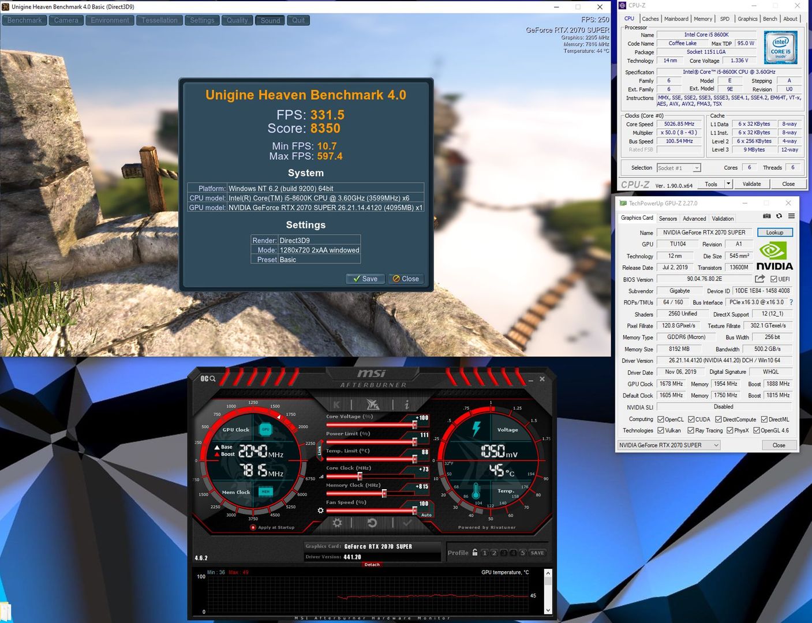This screenshot has width=812, height=623.
Task: Refresh GPU-Z with the refresh arrows icon
Action: (779, 216)
